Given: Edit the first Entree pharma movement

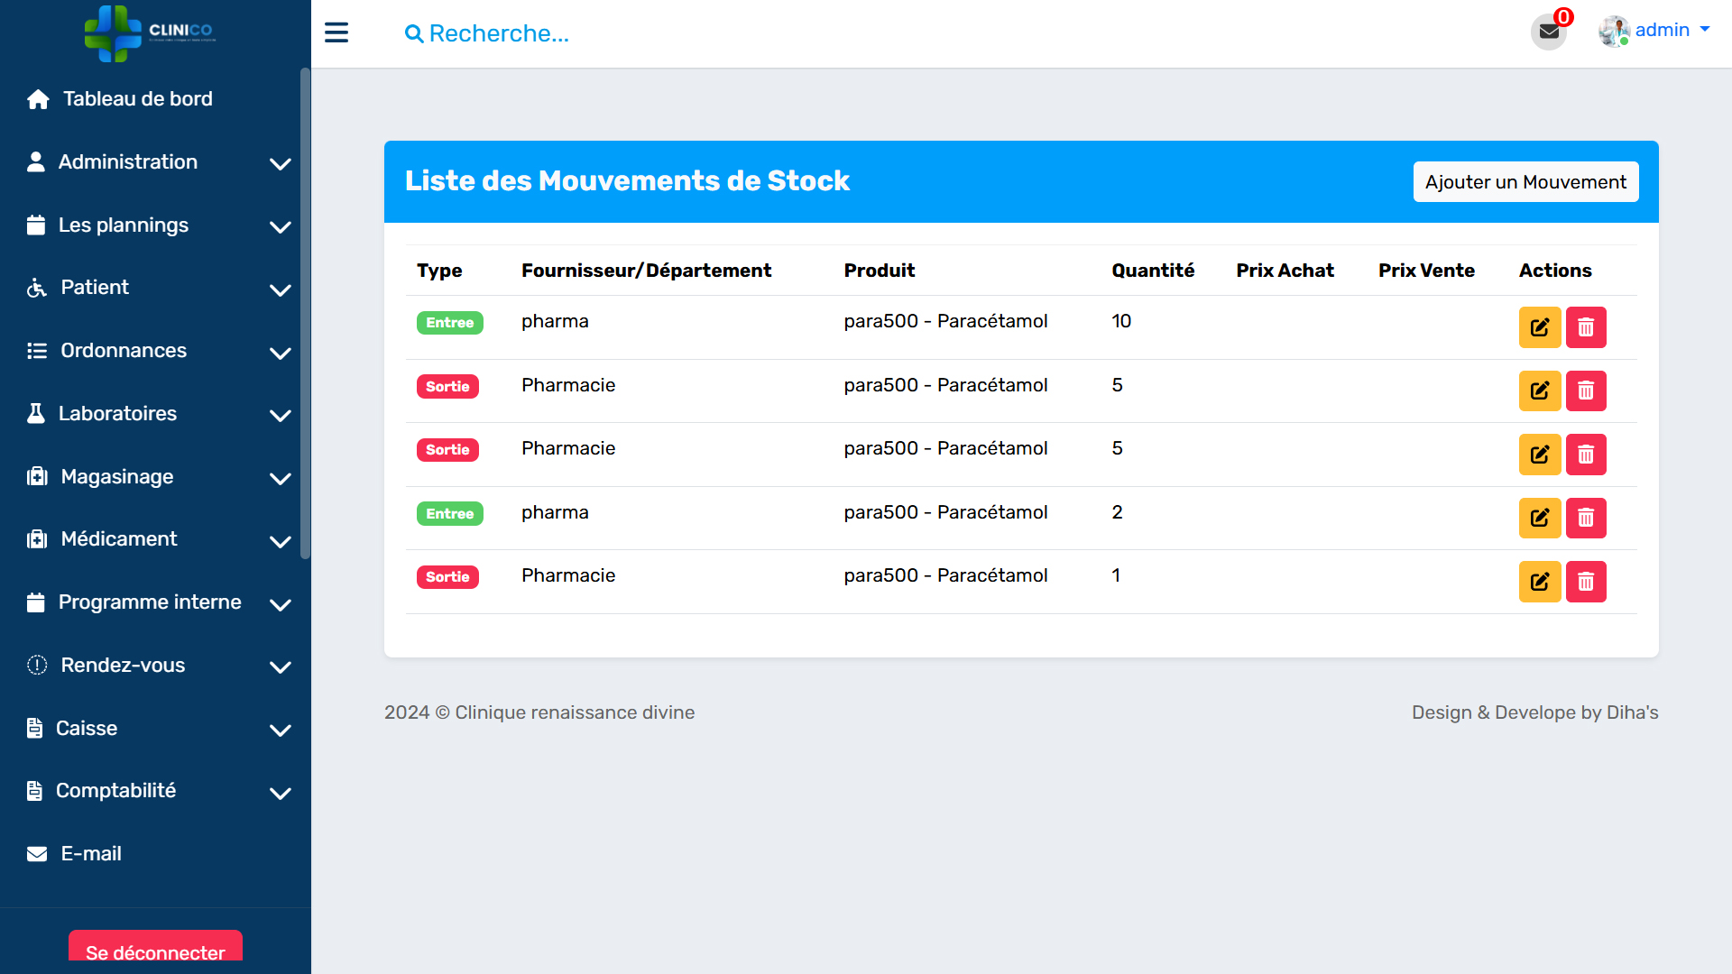Looking at the screenshot, I should (x=1539, y=327).
